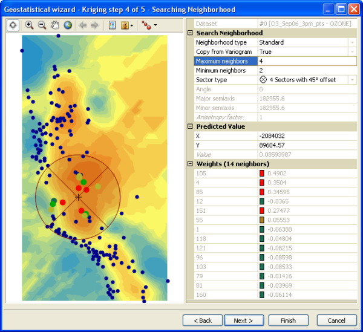Collapse the Search Neighborhood section
Viewport: 363px width, 332px height.
tap(190, 33)
